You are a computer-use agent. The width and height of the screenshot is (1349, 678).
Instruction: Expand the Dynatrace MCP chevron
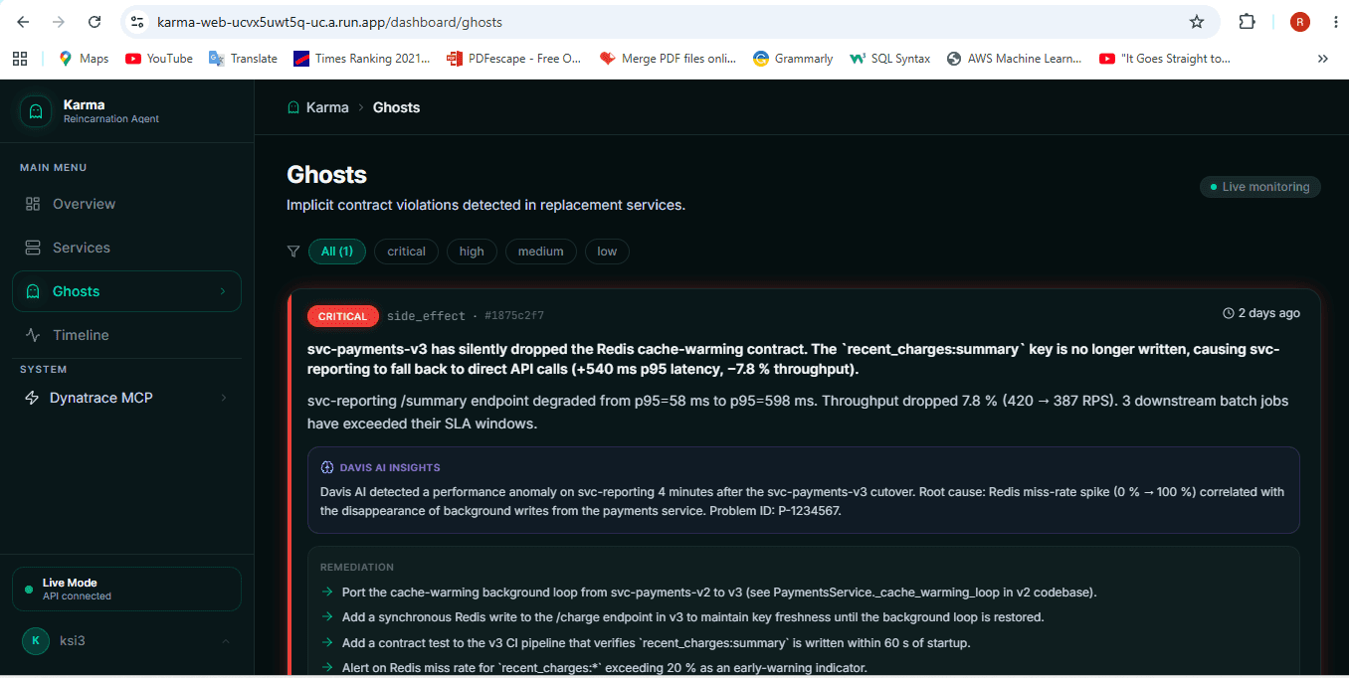[223, 398]
